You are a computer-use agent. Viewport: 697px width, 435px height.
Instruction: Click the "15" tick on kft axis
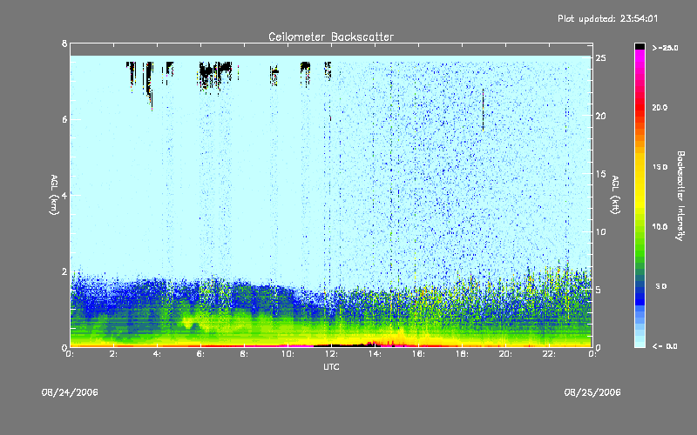click(x=600, y=173)
